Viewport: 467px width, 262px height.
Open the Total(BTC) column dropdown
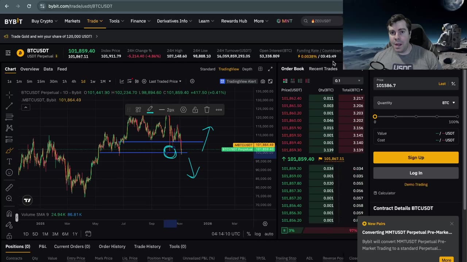(352, 90)
